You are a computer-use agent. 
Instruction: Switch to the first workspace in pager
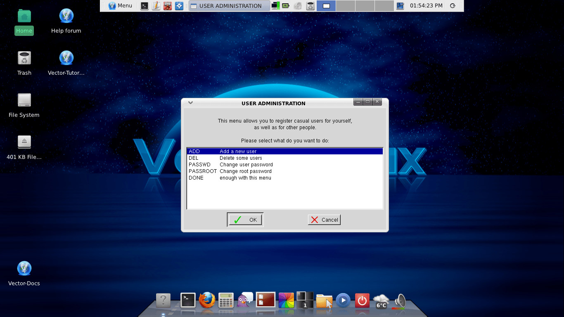(326, 6)
